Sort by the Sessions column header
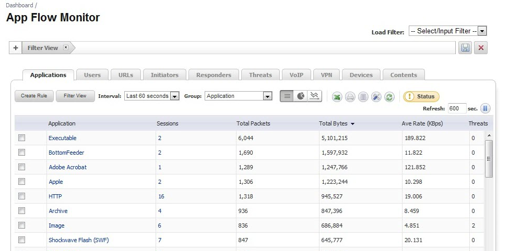The width and height of the screenshot is (509, 251). coord(167,123)
